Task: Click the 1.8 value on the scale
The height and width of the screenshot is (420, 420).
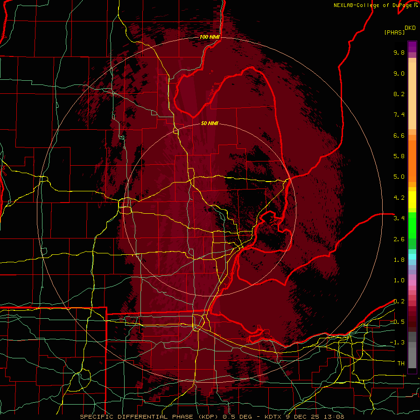Action: click(x=399, y=260)
